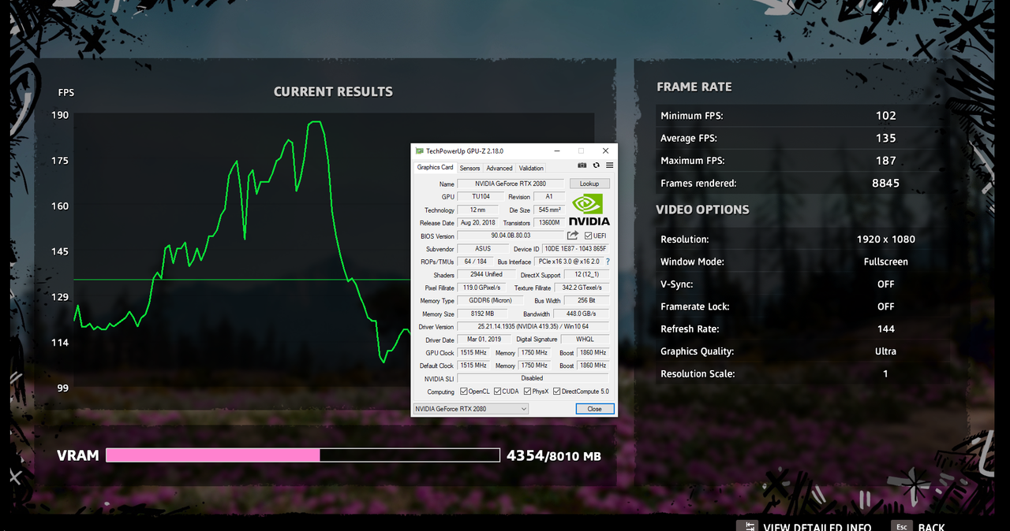Click the BIOS export share icon

tap(573, 236)
